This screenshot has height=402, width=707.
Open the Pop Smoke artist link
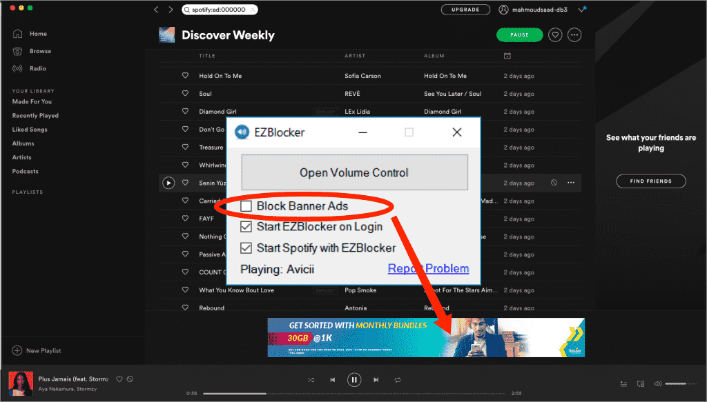tap(360, 290)
